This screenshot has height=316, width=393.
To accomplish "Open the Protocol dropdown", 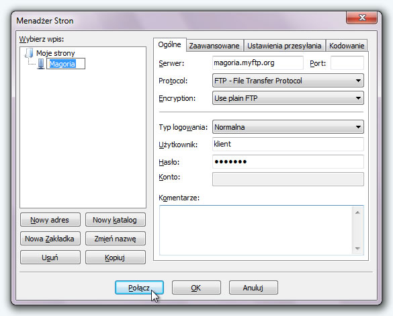I will coord(288,81).
